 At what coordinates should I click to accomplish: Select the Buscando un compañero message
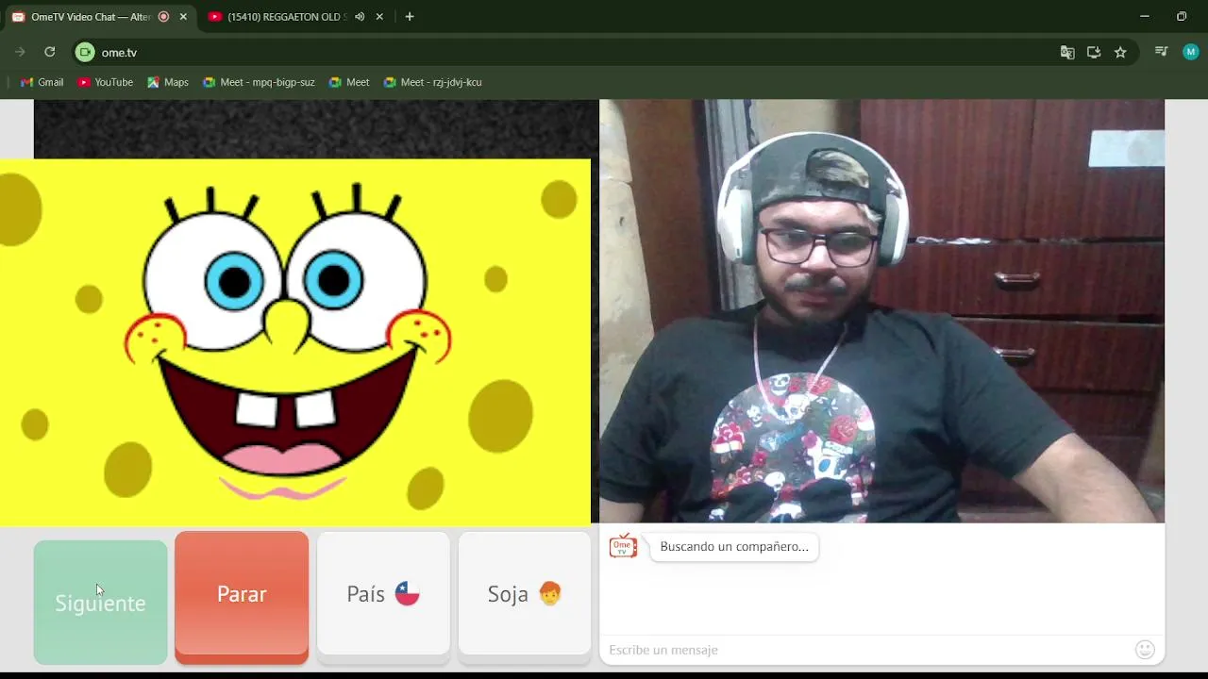pyautogui.click(x=734, y=546)
